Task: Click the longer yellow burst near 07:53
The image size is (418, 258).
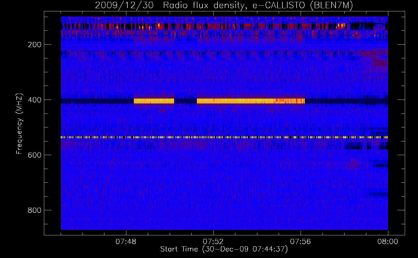Action: (251, 101)
